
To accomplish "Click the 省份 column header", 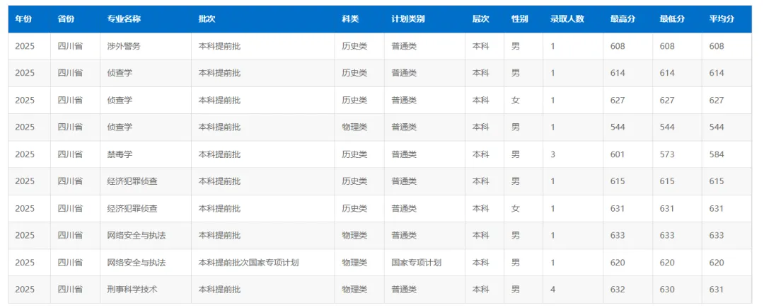I will pyautogui.click(x=66, y=19).
